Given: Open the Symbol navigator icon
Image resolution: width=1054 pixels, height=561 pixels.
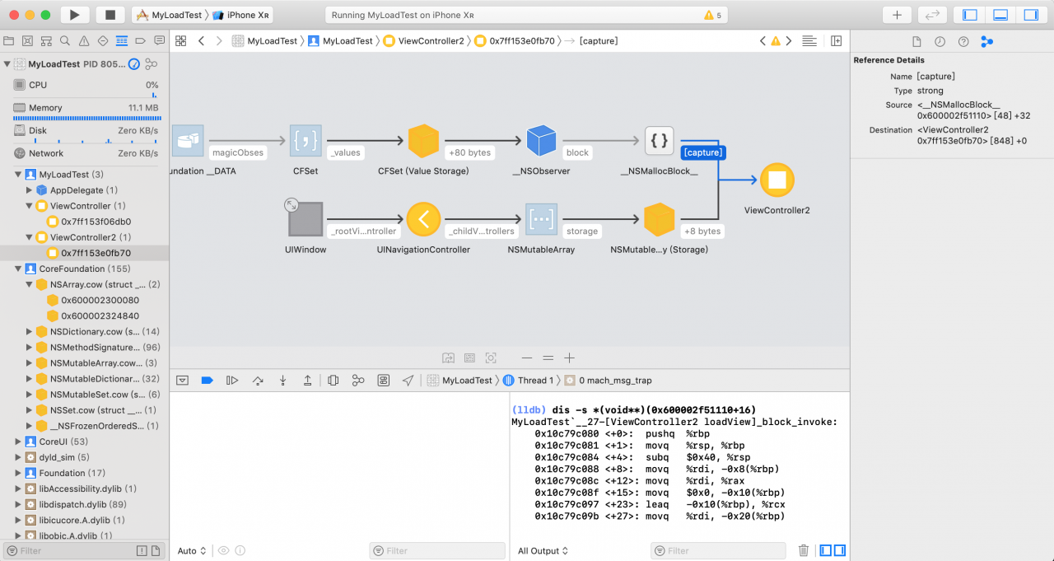Looking at the screenshot, I should tap(47, 40).
